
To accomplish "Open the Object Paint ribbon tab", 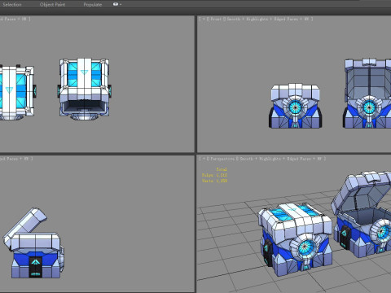I will coord(52,4).
